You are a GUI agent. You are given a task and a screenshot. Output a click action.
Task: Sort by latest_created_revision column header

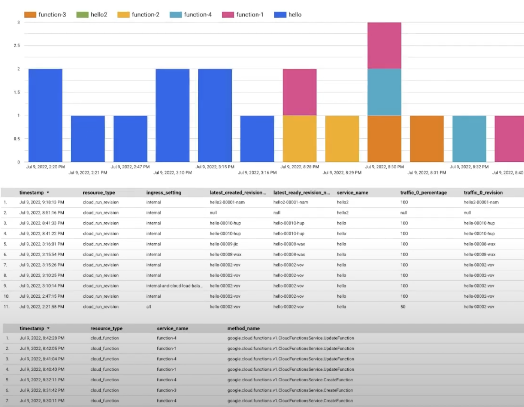pos(238,192)
